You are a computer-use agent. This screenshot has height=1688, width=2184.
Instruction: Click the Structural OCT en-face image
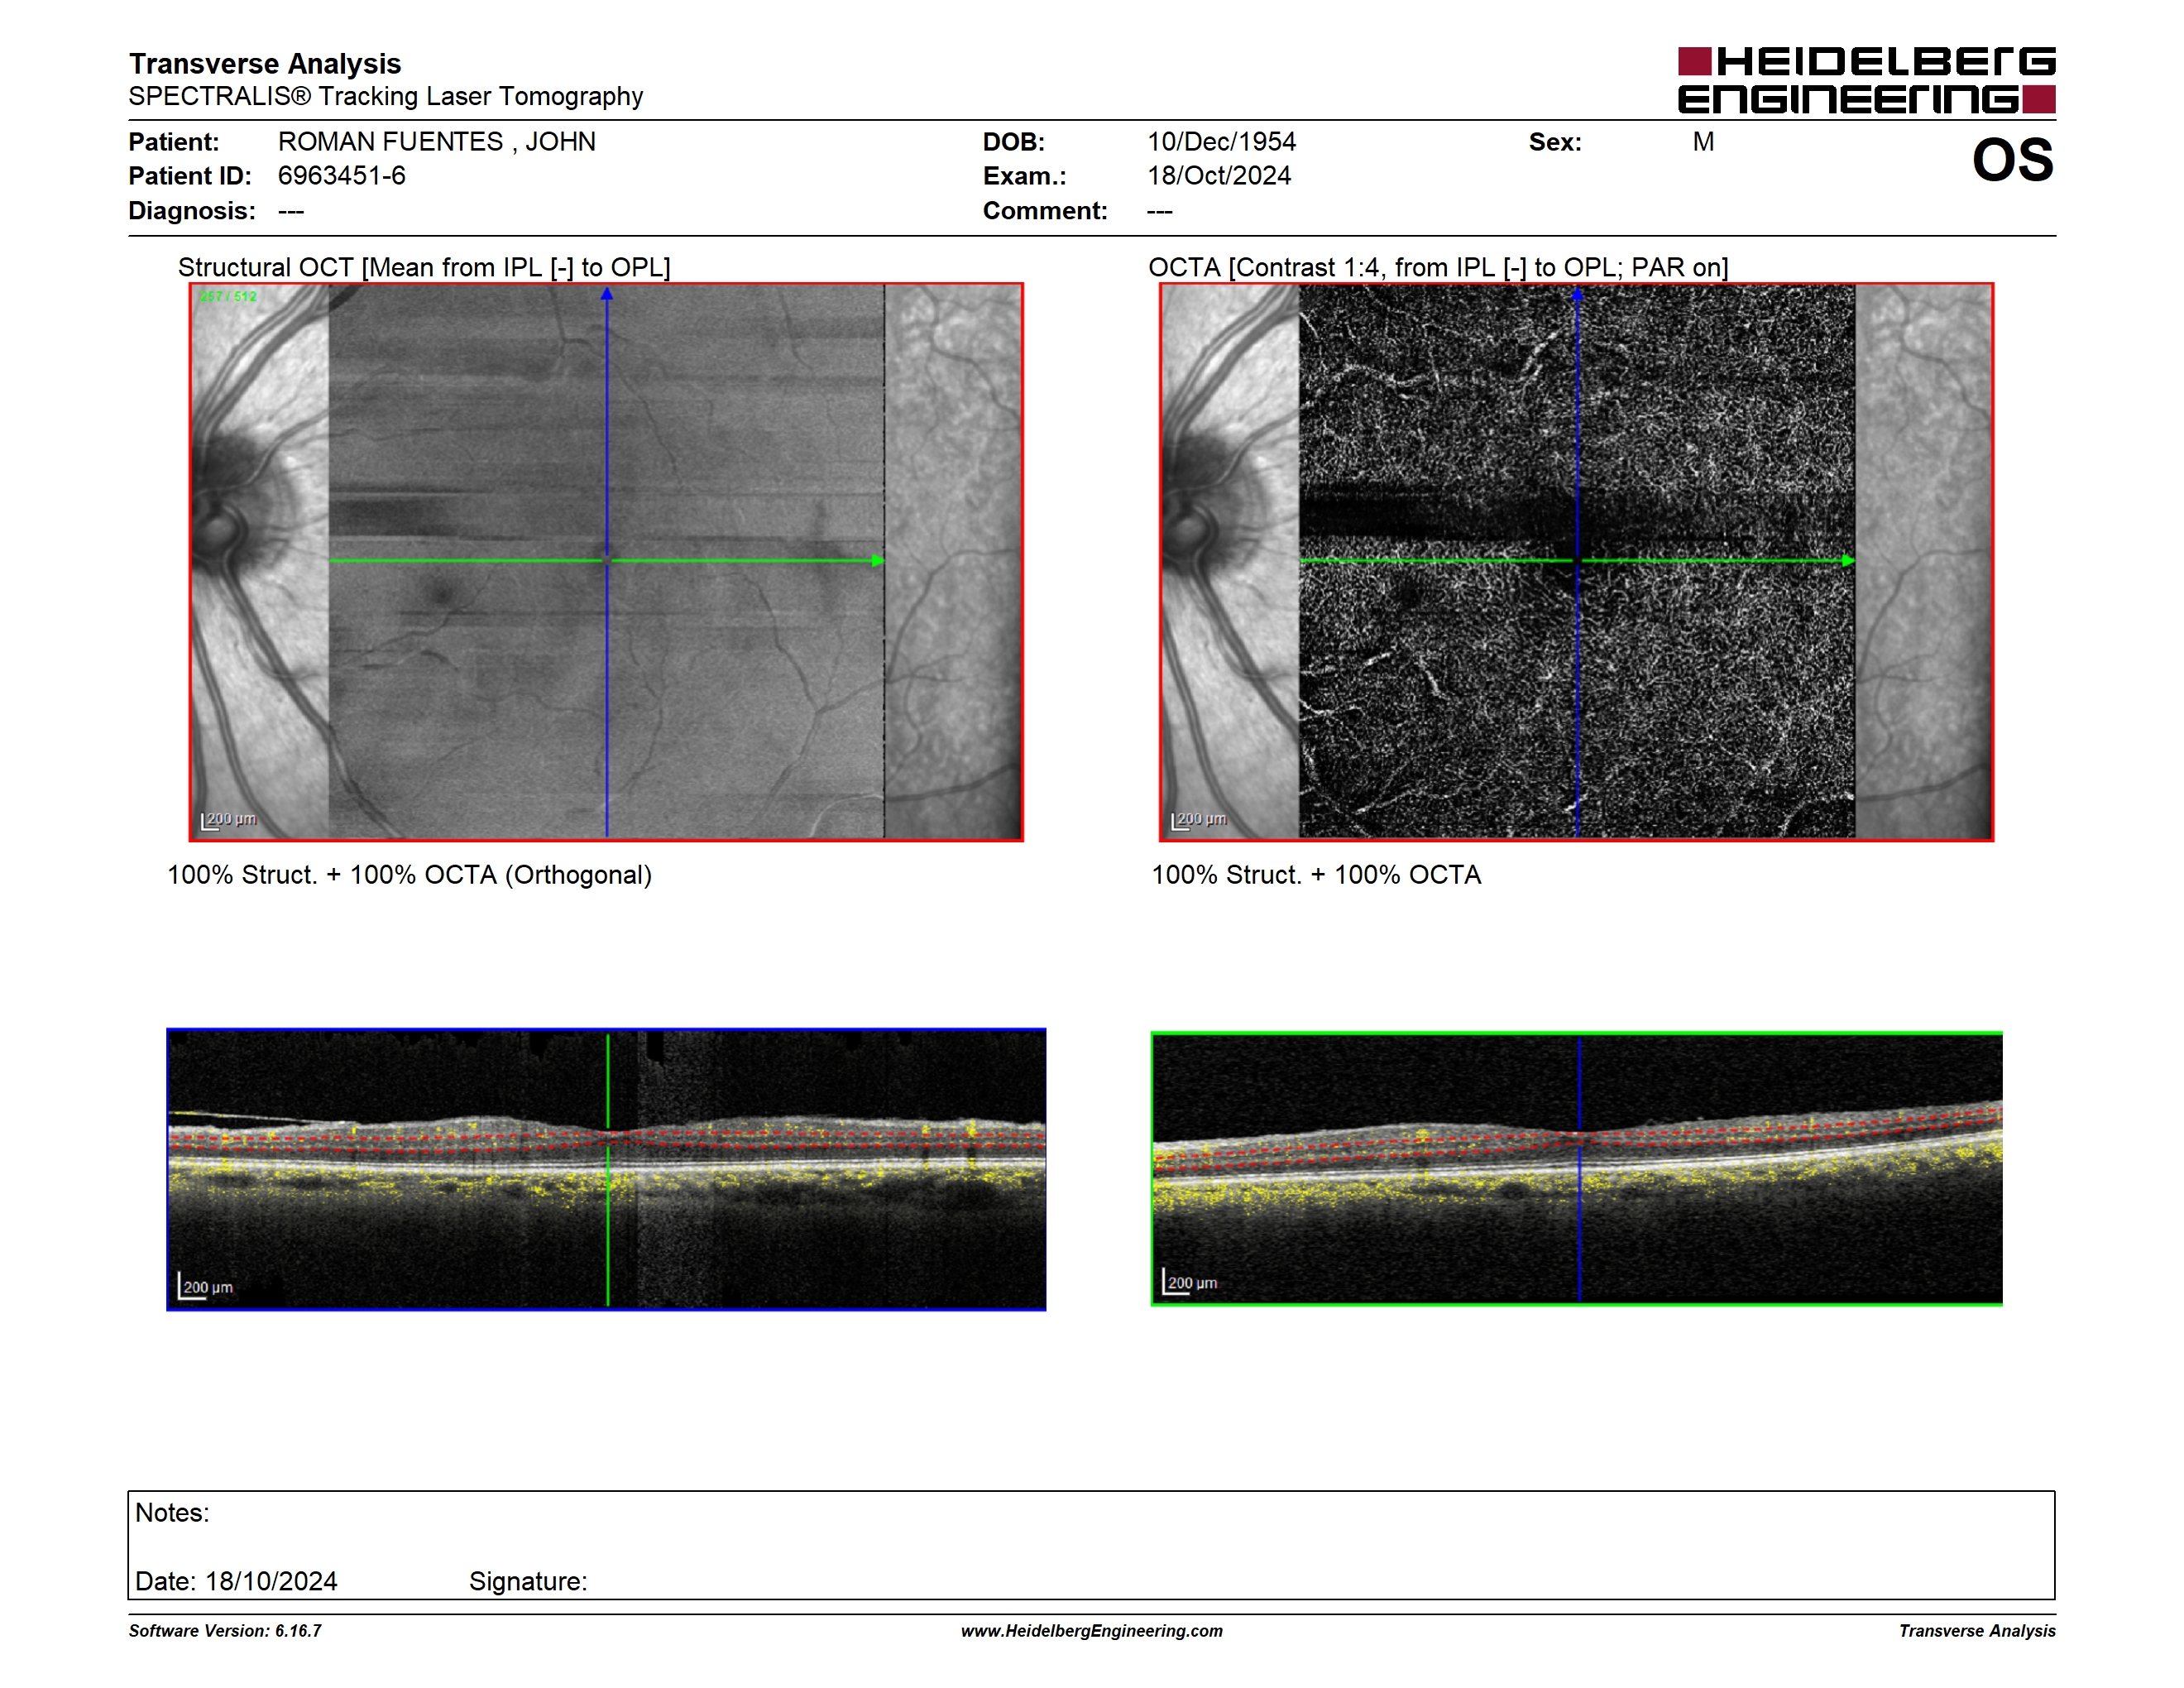[606, 562]
